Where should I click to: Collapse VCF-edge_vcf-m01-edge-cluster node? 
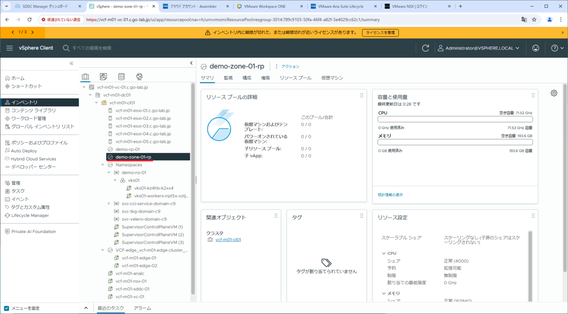point(103,250)
